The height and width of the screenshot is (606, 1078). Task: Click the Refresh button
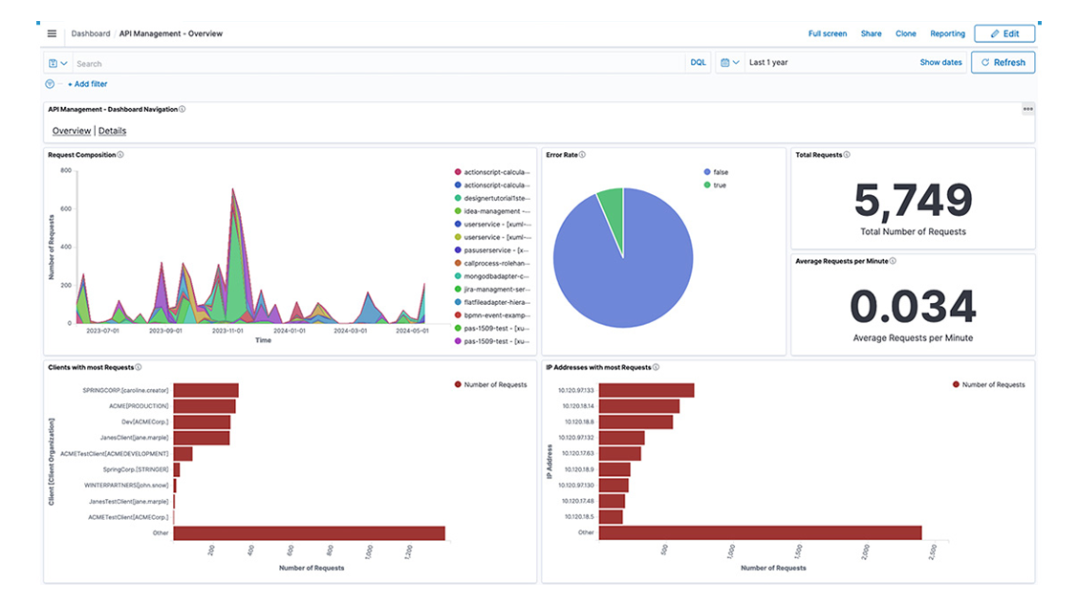1003,61
